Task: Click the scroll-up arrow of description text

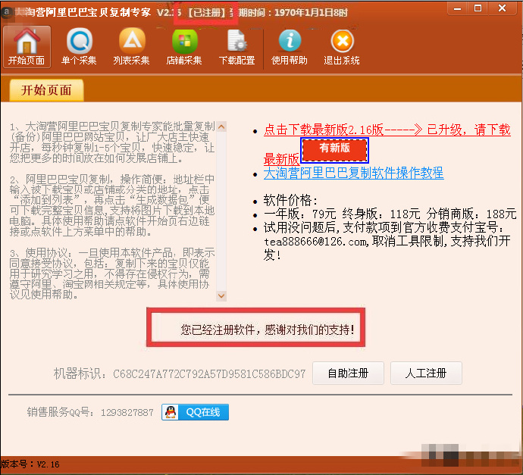Action: coord(221,127)
